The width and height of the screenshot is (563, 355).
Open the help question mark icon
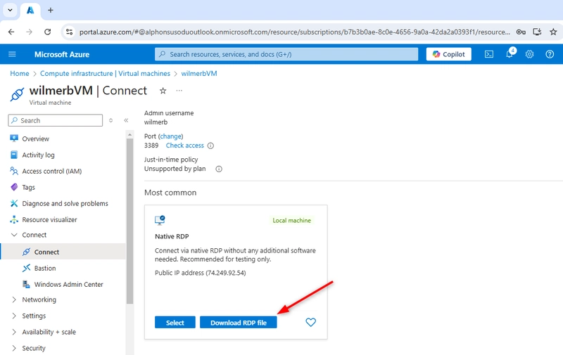550,54
